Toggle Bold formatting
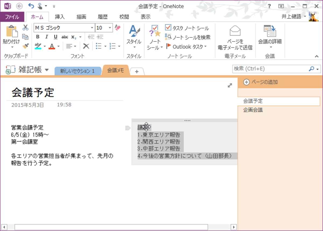This screenshot has width=323, height=231. 38,37
